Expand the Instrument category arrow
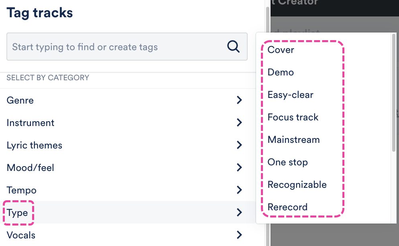This screenshot has height=246, width=399. (239, 123)
